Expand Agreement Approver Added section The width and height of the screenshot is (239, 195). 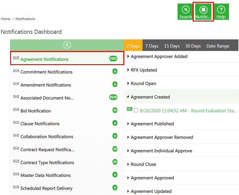(x=159, y=57)
